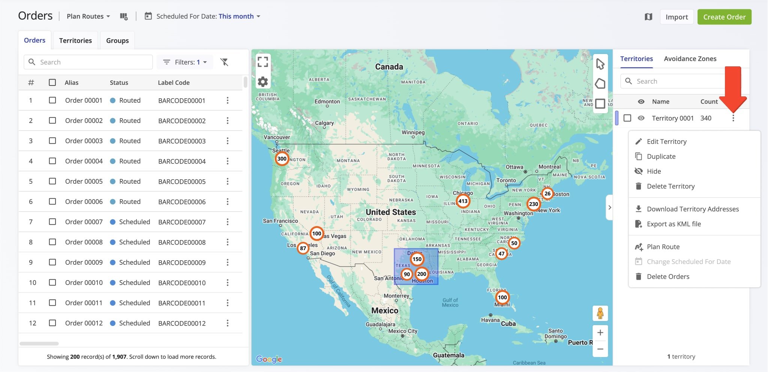Open map settings gear
Viewport: 768px width, 372px height.
263,81
